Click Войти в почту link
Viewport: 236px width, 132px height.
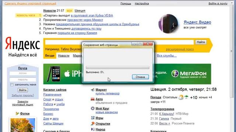click(218, 3)
